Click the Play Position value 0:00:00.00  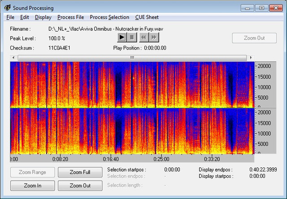tap(155, 48)
